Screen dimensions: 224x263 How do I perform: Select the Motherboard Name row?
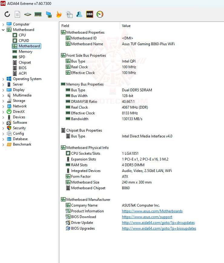coord(142,44)
